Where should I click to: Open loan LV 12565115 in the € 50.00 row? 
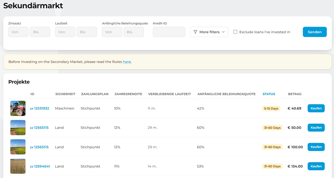click(39, 128)
